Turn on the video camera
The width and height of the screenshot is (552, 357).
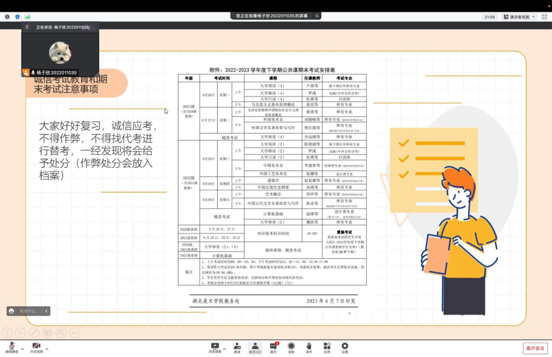pyautogui.click(x=36, y=347)
